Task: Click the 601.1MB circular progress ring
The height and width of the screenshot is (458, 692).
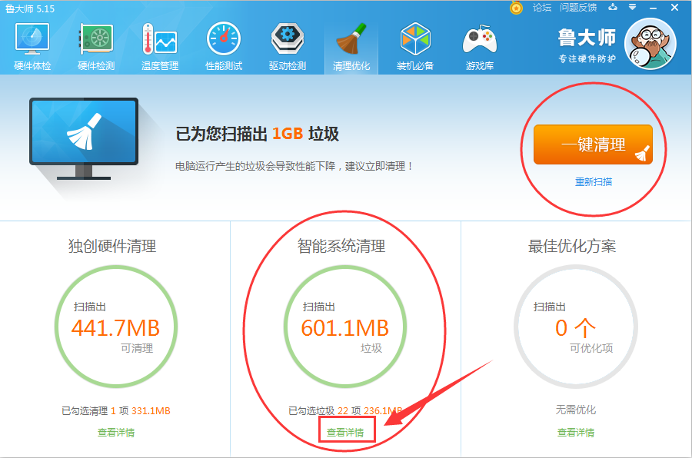Action: click(x=346, y=327)
